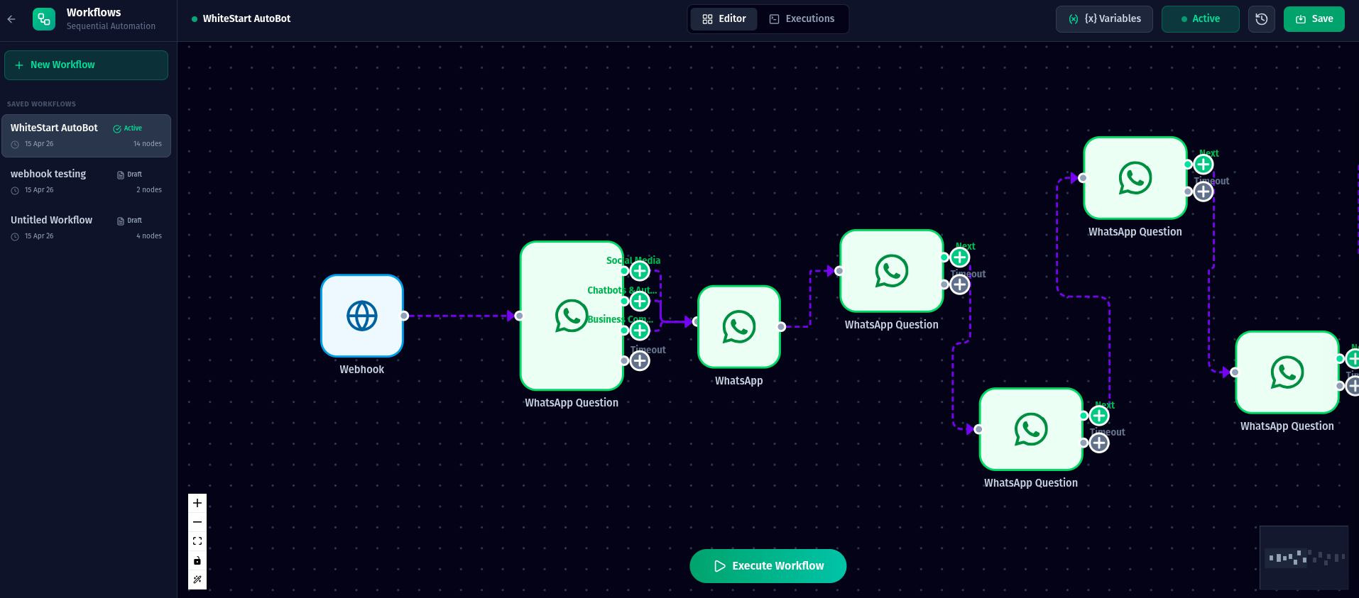Save the workflow

(x=1314, y=19)
